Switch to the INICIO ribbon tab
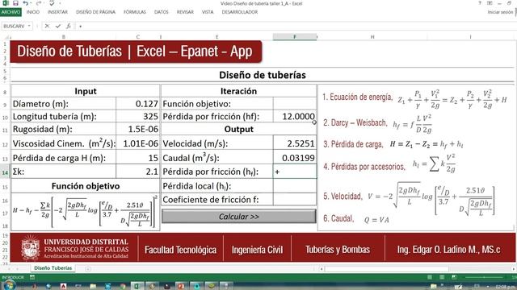This screenshot has width=517, height=290. coord(33,12)
